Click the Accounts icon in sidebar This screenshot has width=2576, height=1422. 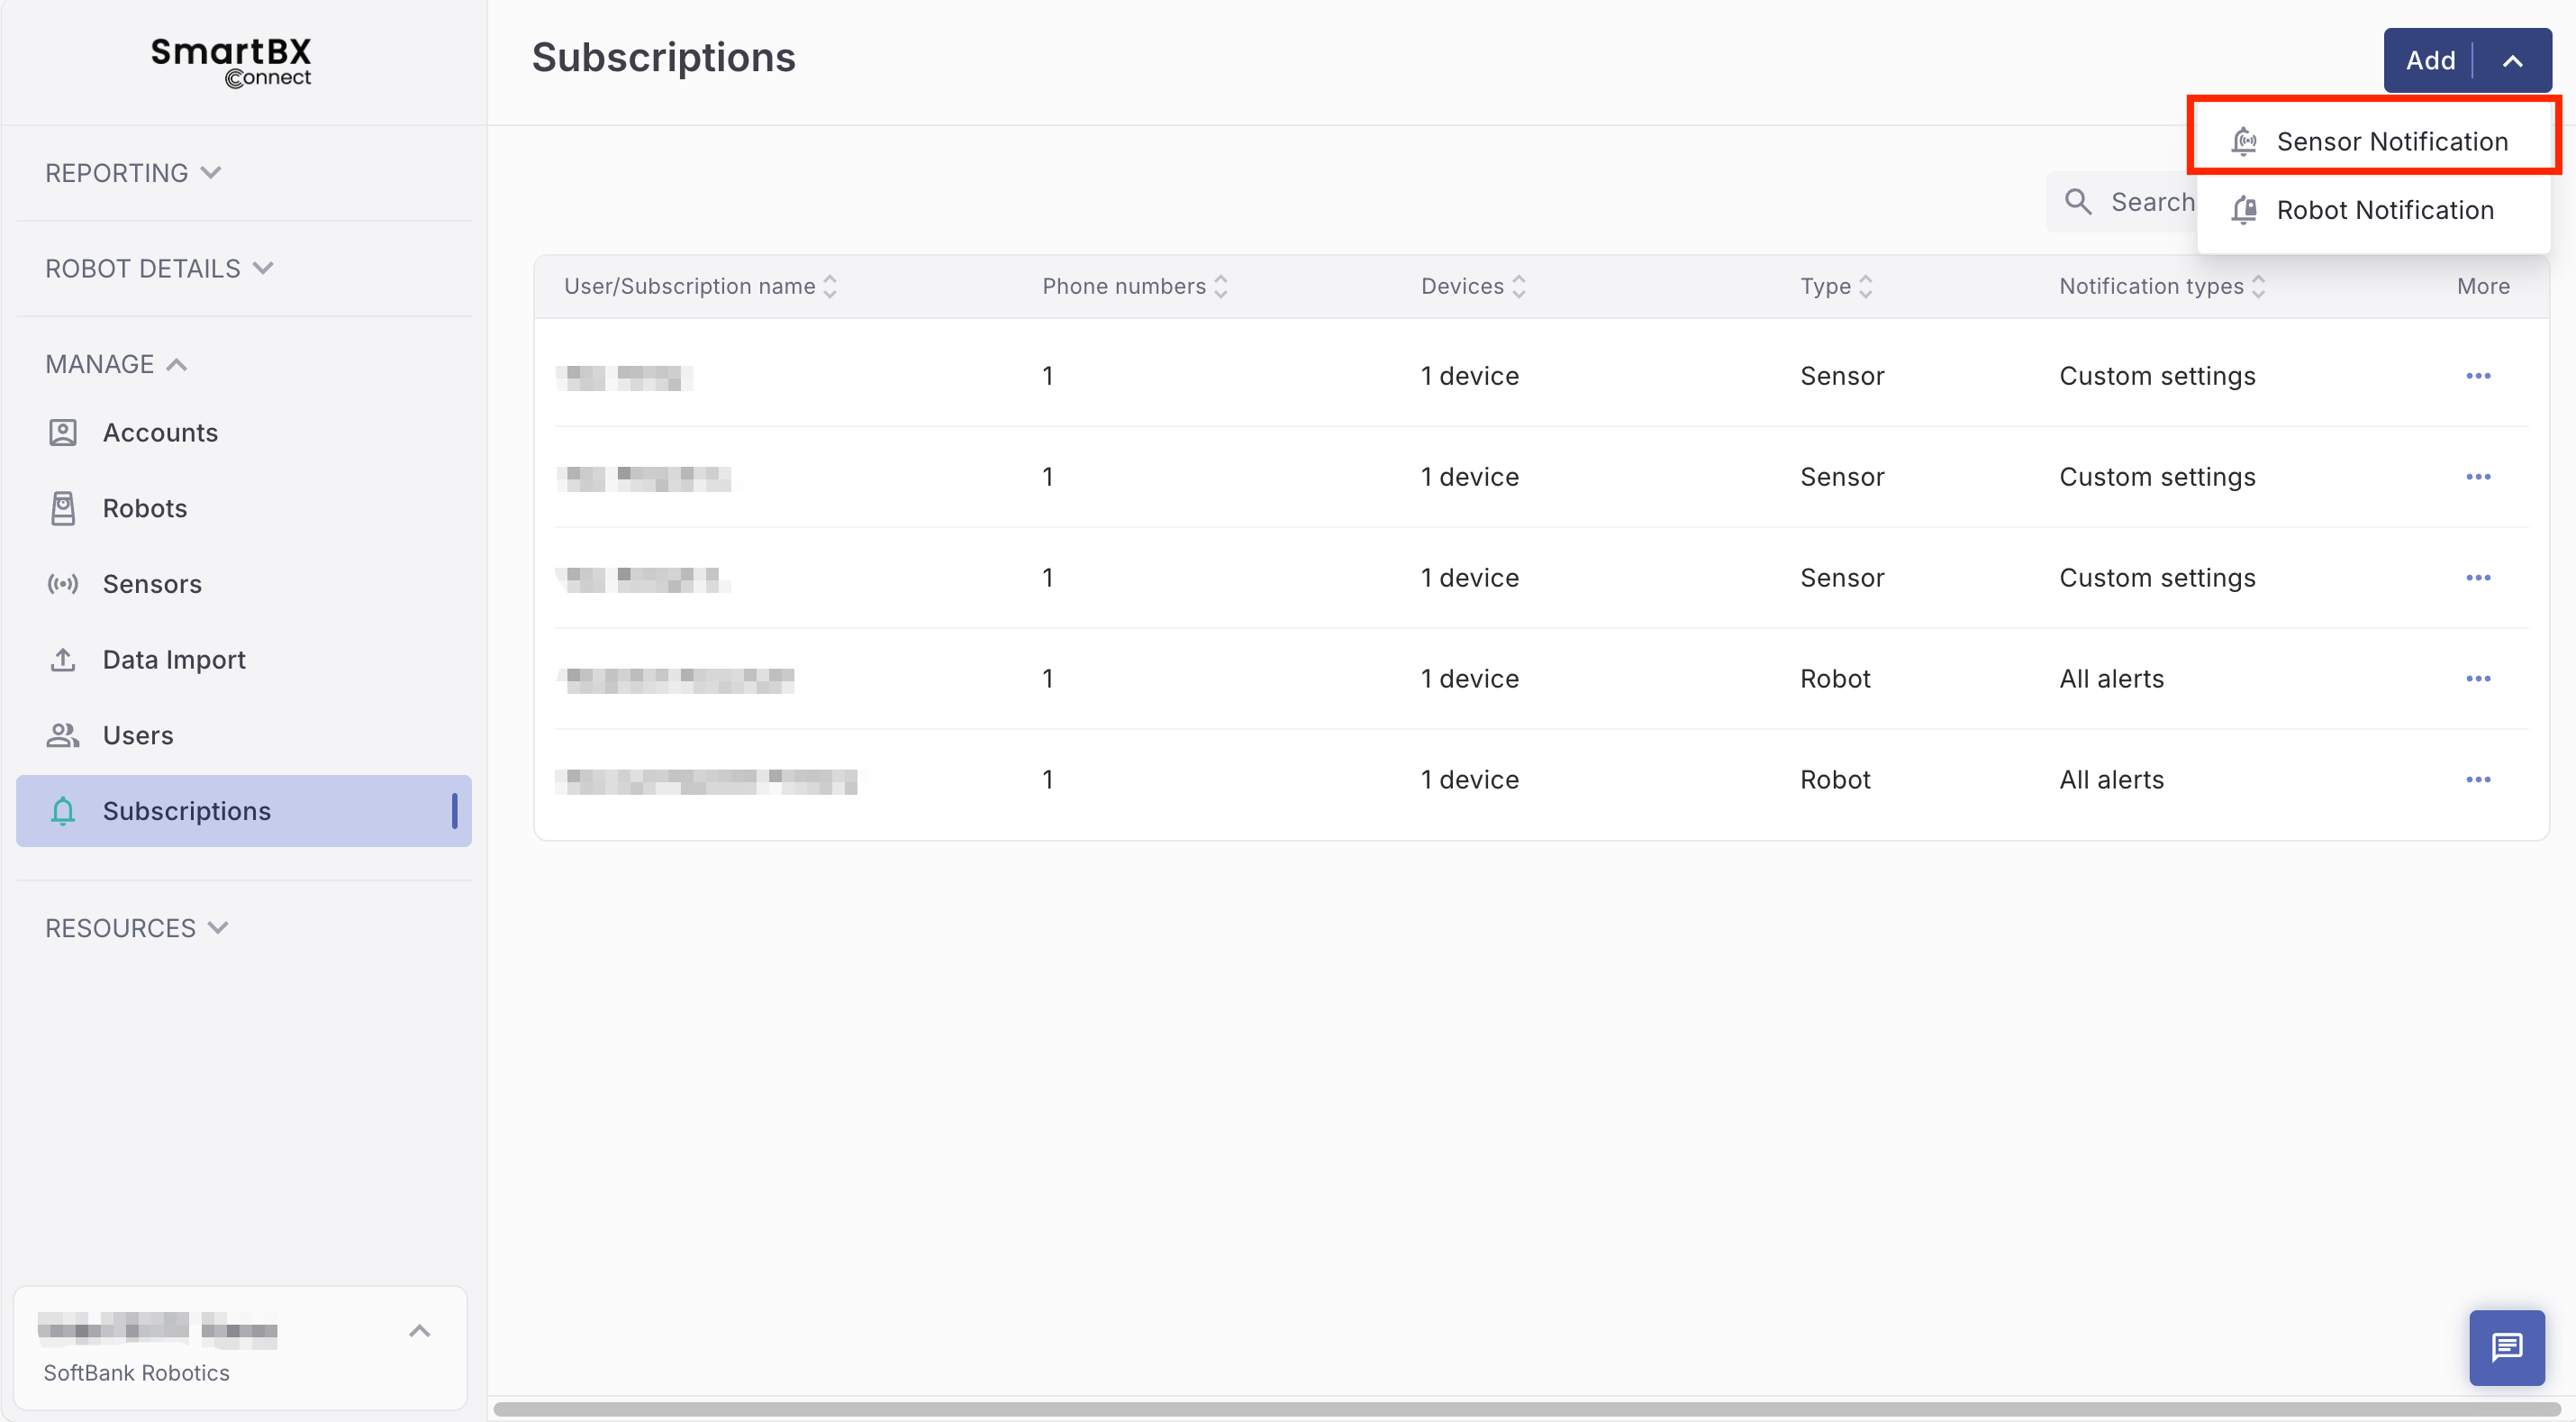(x=62, y=433)
